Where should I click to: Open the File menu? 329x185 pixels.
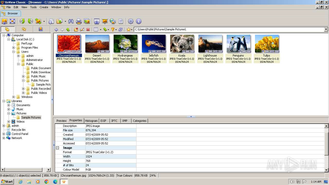pyautogui.click(x=8, y=7)
